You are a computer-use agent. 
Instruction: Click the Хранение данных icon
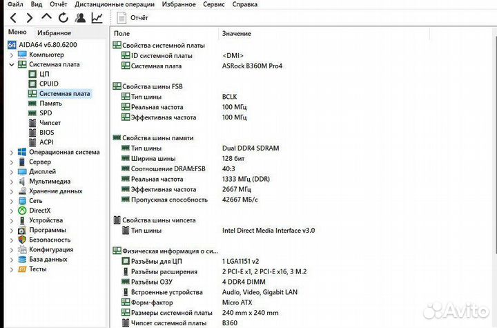pyautogui.click(x=22, y=191)
